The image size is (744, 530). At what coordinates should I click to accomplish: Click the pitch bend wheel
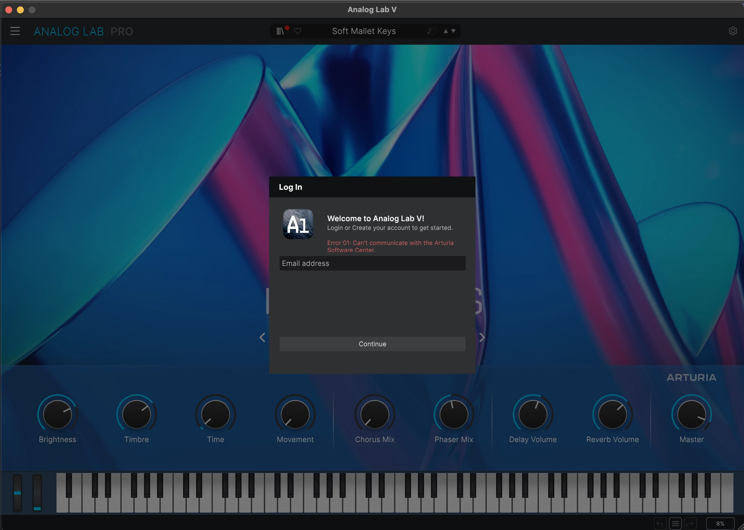click(x=17, y=493)
